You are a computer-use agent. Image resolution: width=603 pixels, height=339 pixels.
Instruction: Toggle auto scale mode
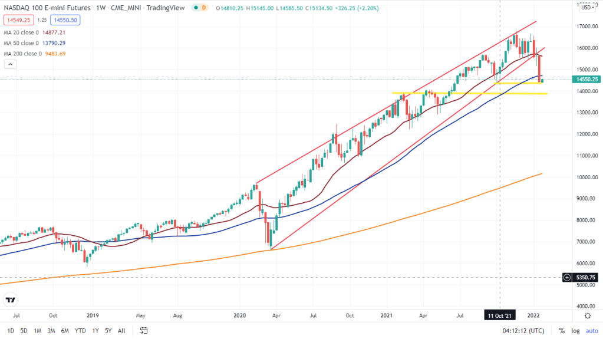click(x=591, y=331)
